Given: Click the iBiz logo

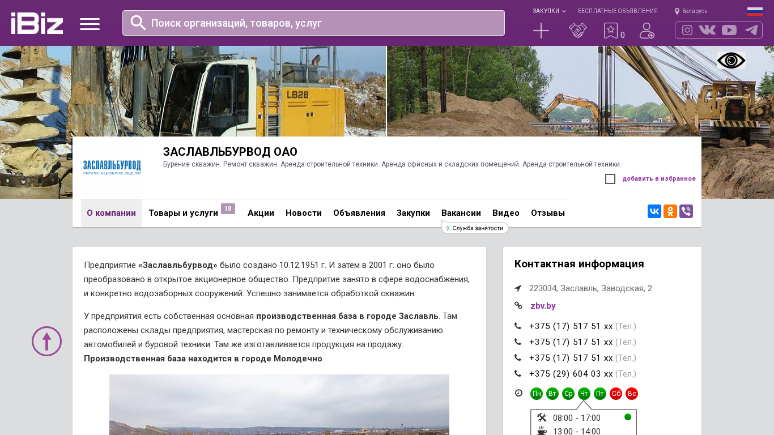Looking at the screenshot, I should point(37,23).
